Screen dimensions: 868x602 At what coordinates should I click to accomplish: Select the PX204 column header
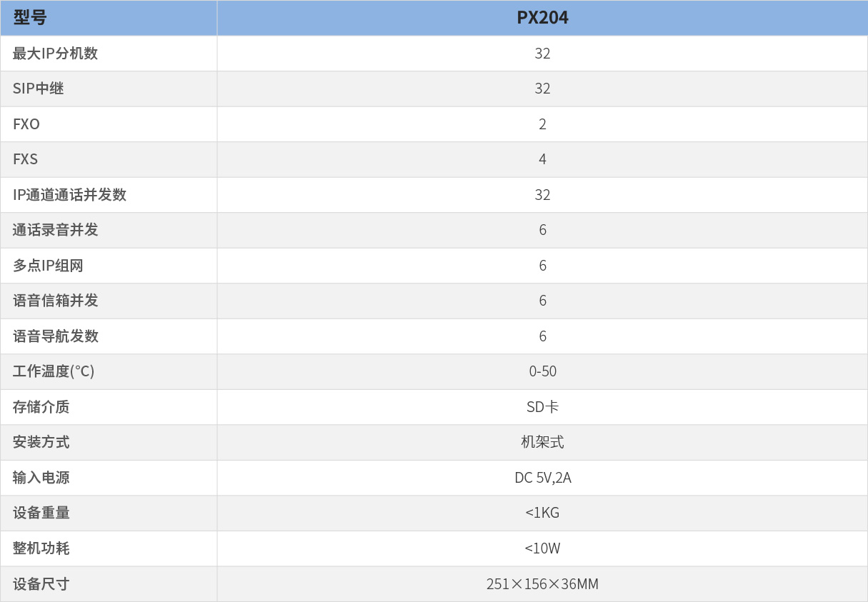[542, 18]
